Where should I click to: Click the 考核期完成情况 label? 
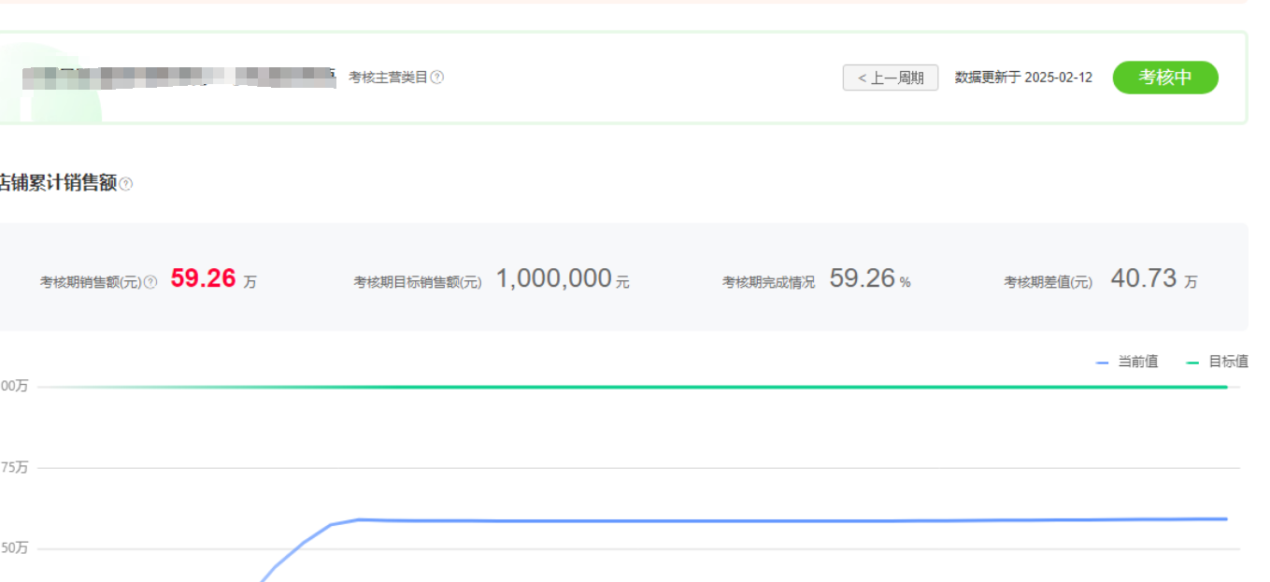point(768,282)
